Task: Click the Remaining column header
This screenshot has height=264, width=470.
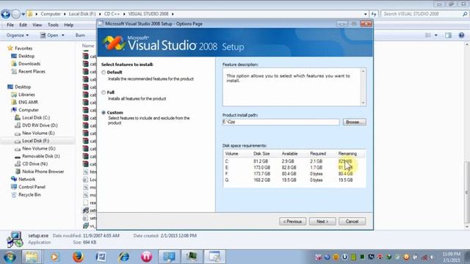Action: [347, 153]
